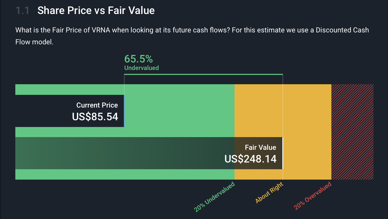Click the "Fair Value" label
Viewport: 388px width, 219px height.
tap(260, 147)
